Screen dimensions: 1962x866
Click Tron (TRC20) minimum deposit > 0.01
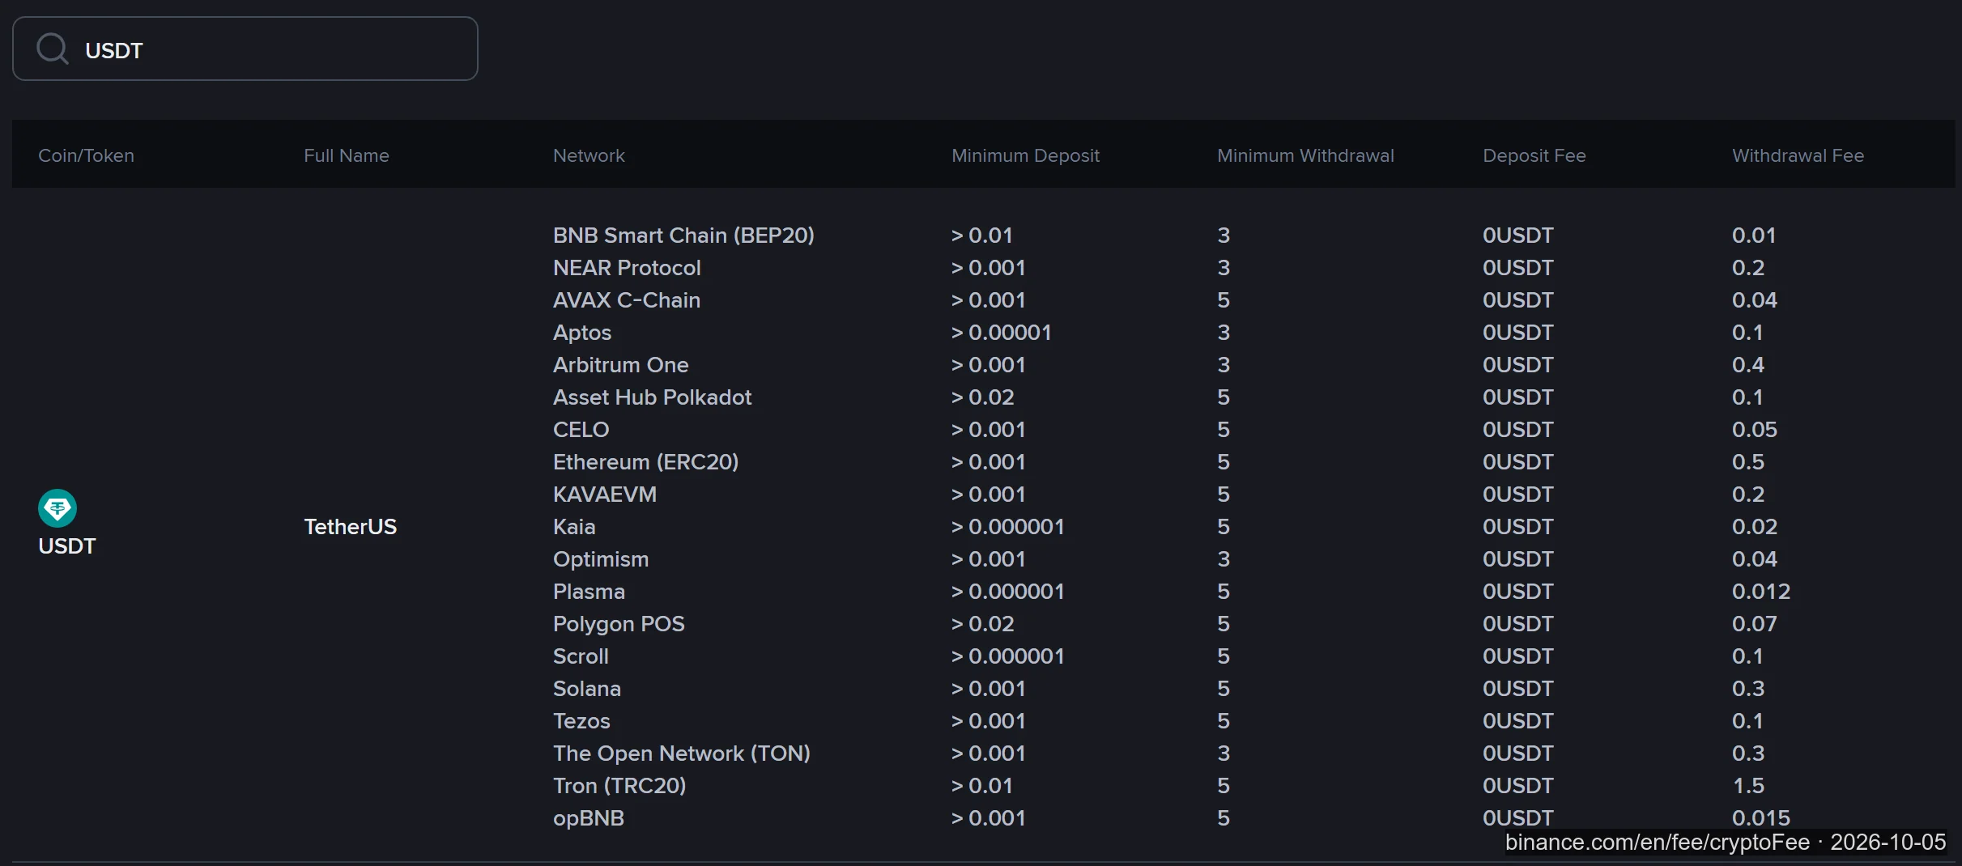tap(981, 786)
